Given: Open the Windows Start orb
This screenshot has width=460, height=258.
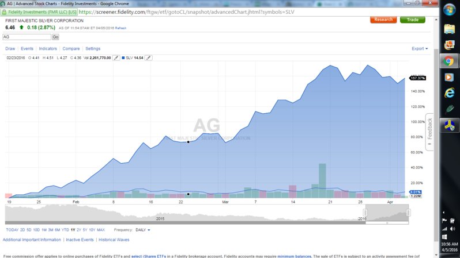Looking at the screenshot, I should coord(449,10).
